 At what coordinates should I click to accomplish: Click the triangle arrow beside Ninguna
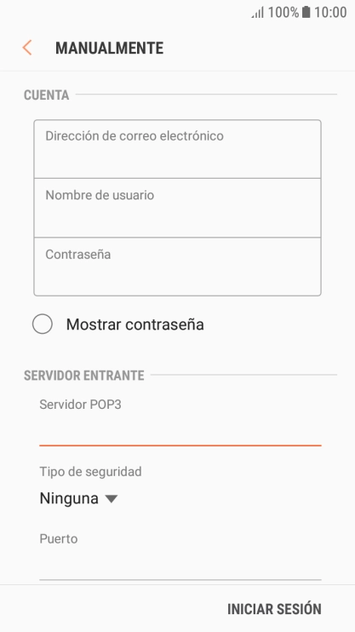[112, 499]
